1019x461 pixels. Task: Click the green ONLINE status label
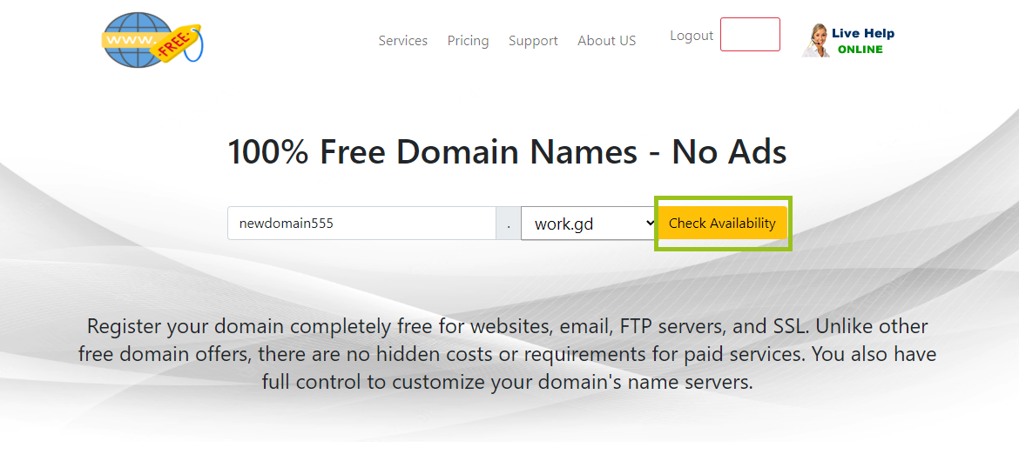point(860,50)
